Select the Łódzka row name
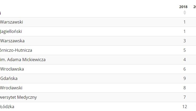 click(7, 107)
